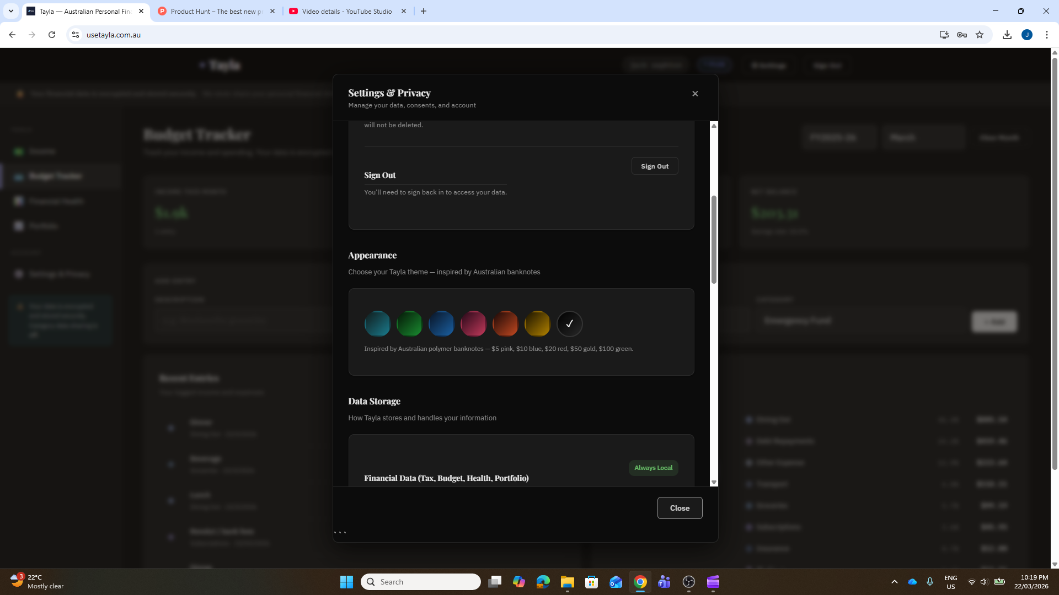
Task: Pick the pink $5 theme swatch
Action: click(x=473, y=323)
